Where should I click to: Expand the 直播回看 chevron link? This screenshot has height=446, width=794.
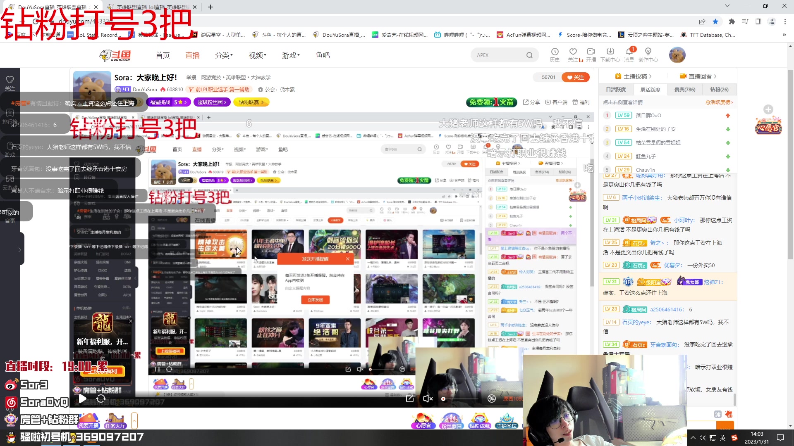pyautogui.click(x=698, y=76)
